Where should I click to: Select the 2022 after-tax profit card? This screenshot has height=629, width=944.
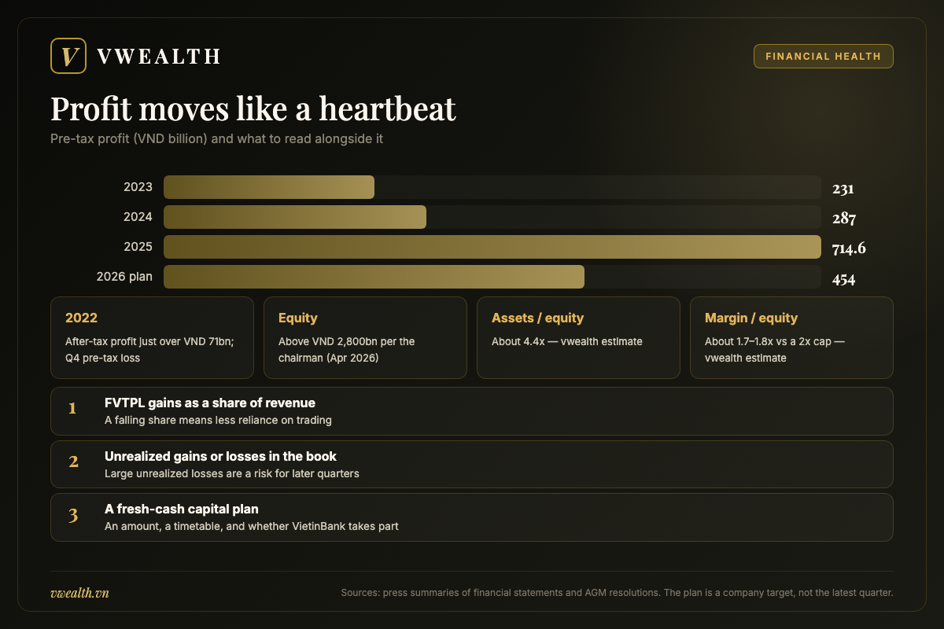[x=152, y=337]
